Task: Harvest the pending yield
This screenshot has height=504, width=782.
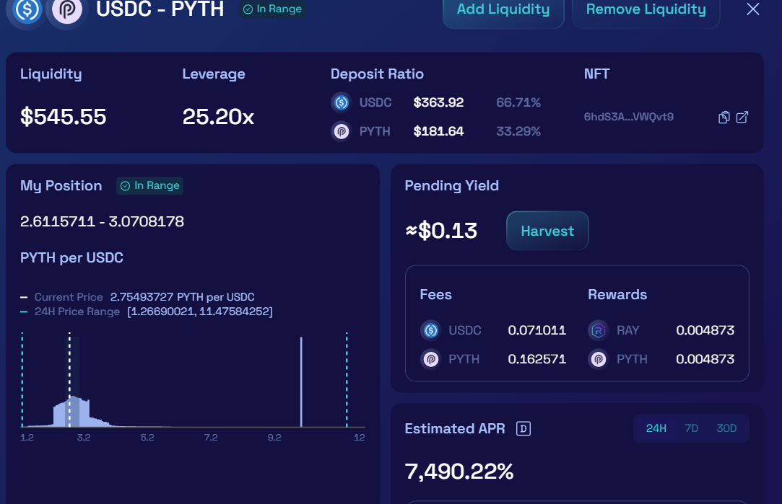Action: pyautogui.click(x=547, y=231)
